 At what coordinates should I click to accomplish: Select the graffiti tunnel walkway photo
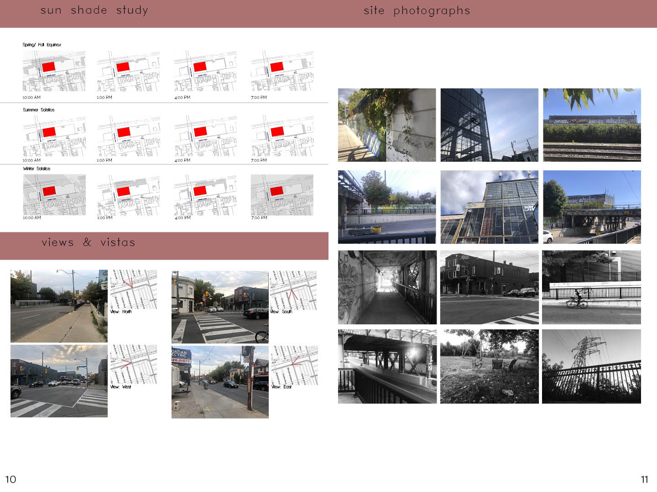(387, 287)
